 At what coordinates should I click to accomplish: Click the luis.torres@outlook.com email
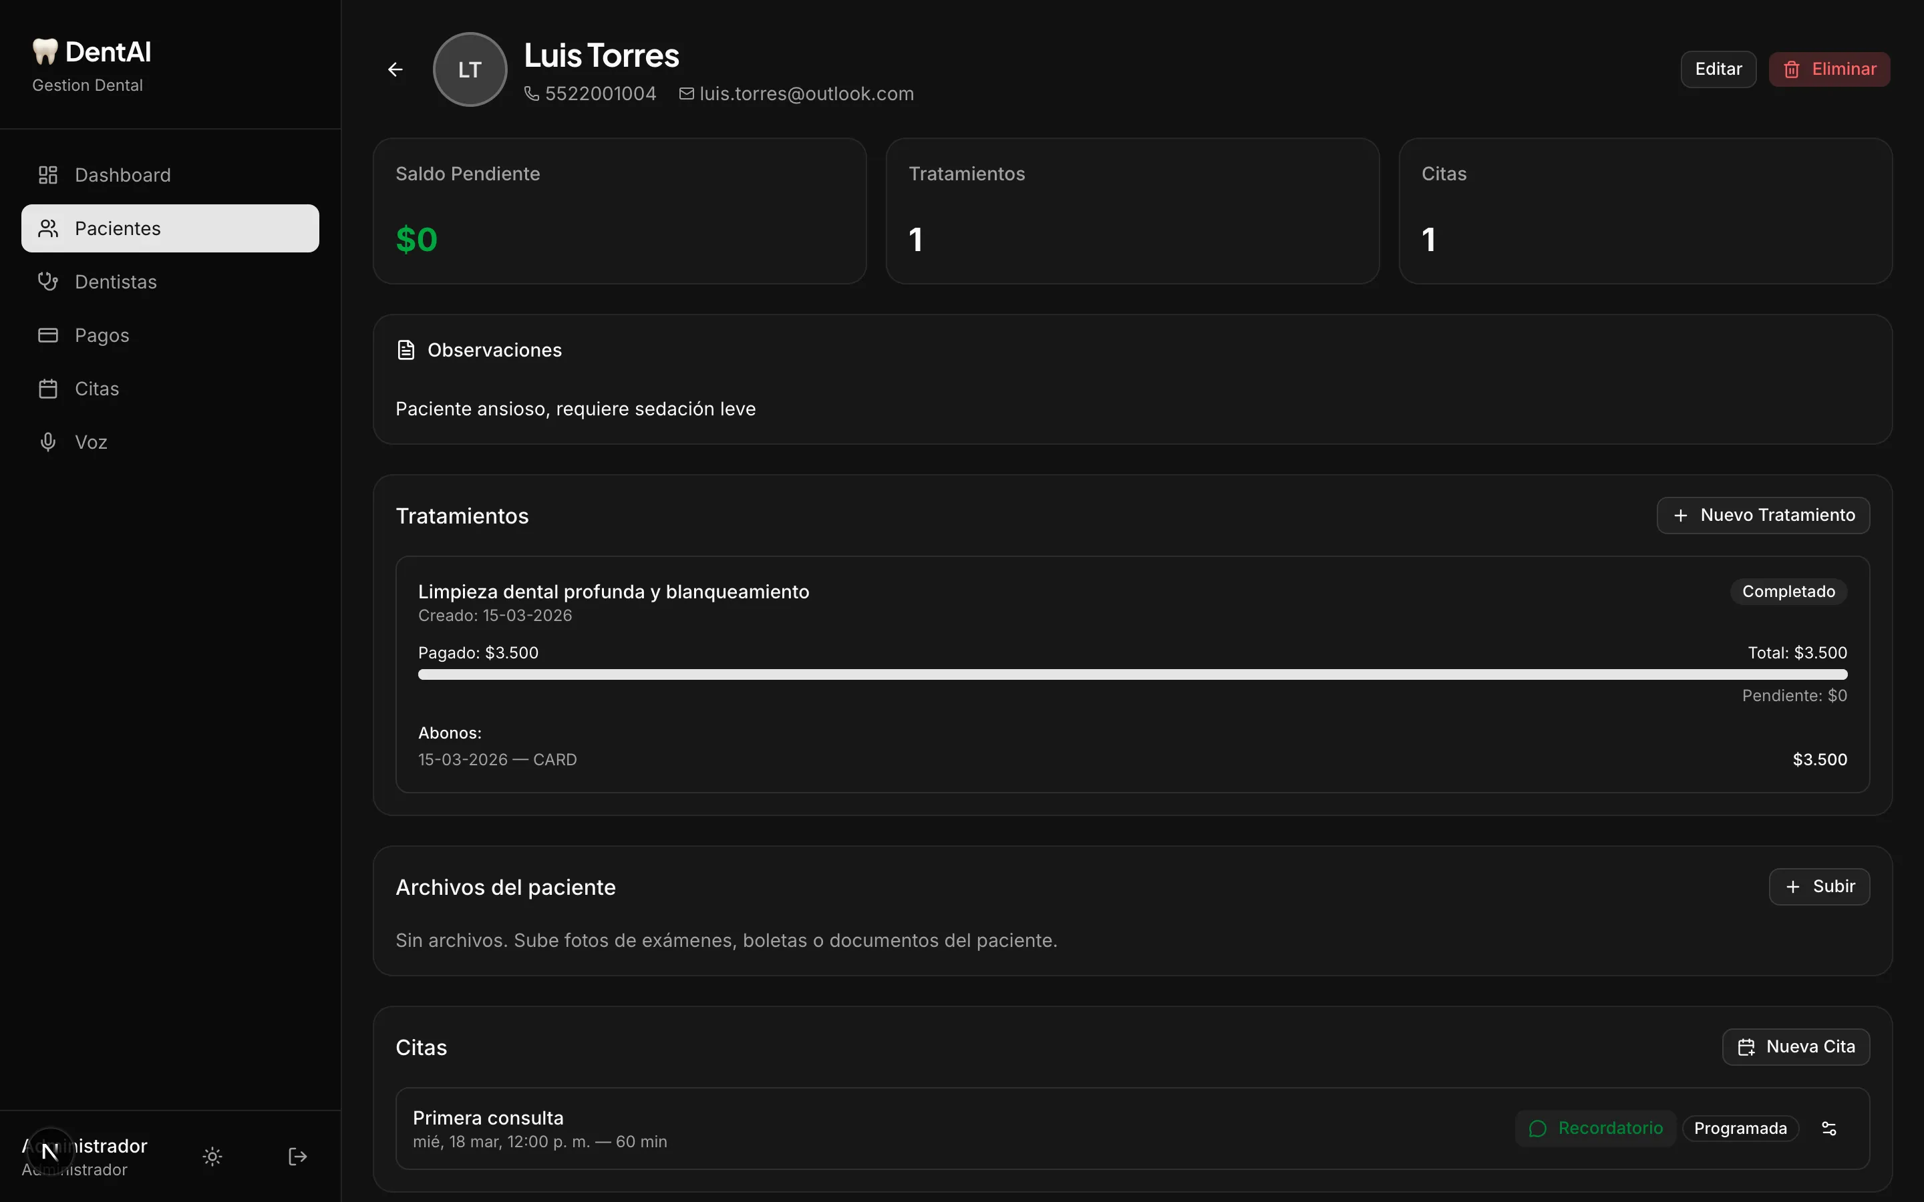[806, 93]
